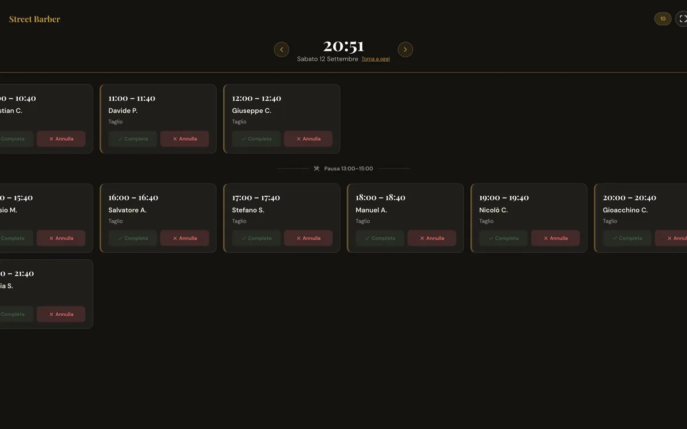
Task: Mark Manuel A.'s appointment as Completa
Action: (x=380, y=239)
